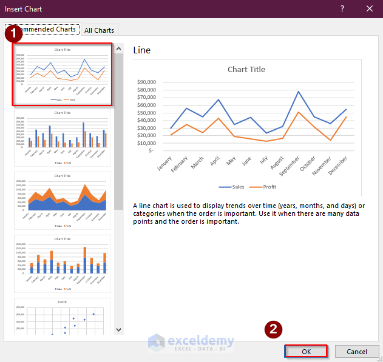The height and width of the screenshot is (362, 383).
Task: Click the large line chart preview
Action: pos(246,127)
